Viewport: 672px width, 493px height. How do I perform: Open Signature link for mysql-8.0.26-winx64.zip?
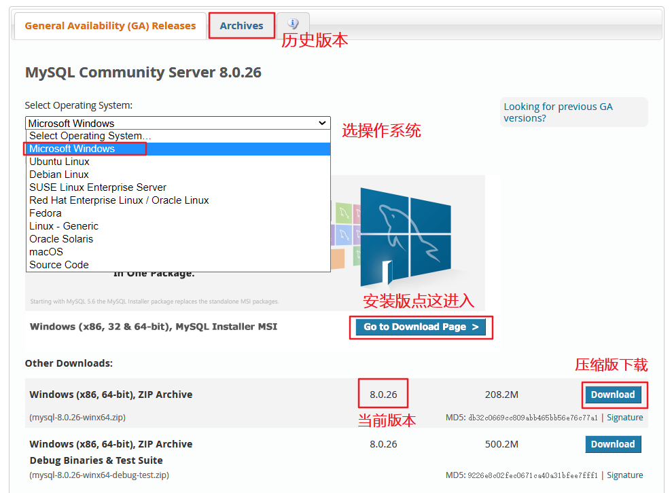pos(624,418)
